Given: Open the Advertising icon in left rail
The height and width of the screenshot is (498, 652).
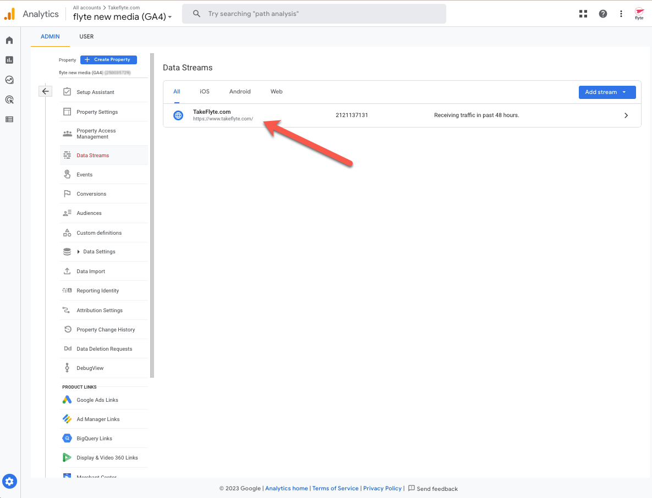Looking at the screenshot, I should [x=9, y=99].
